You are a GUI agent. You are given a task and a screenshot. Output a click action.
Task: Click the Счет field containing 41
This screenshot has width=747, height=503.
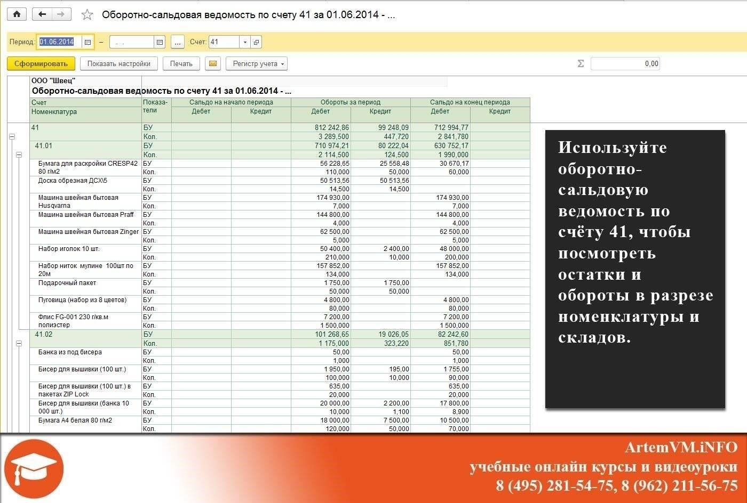click(224, 42)
